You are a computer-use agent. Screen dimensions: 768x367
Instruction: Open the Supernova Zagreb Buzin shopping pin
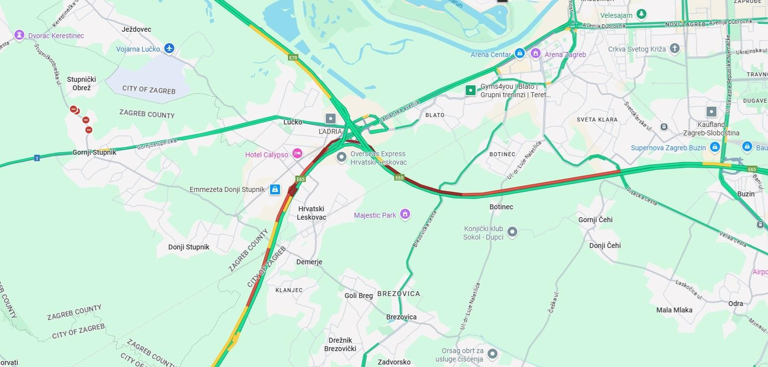click(x=714, y=147)
